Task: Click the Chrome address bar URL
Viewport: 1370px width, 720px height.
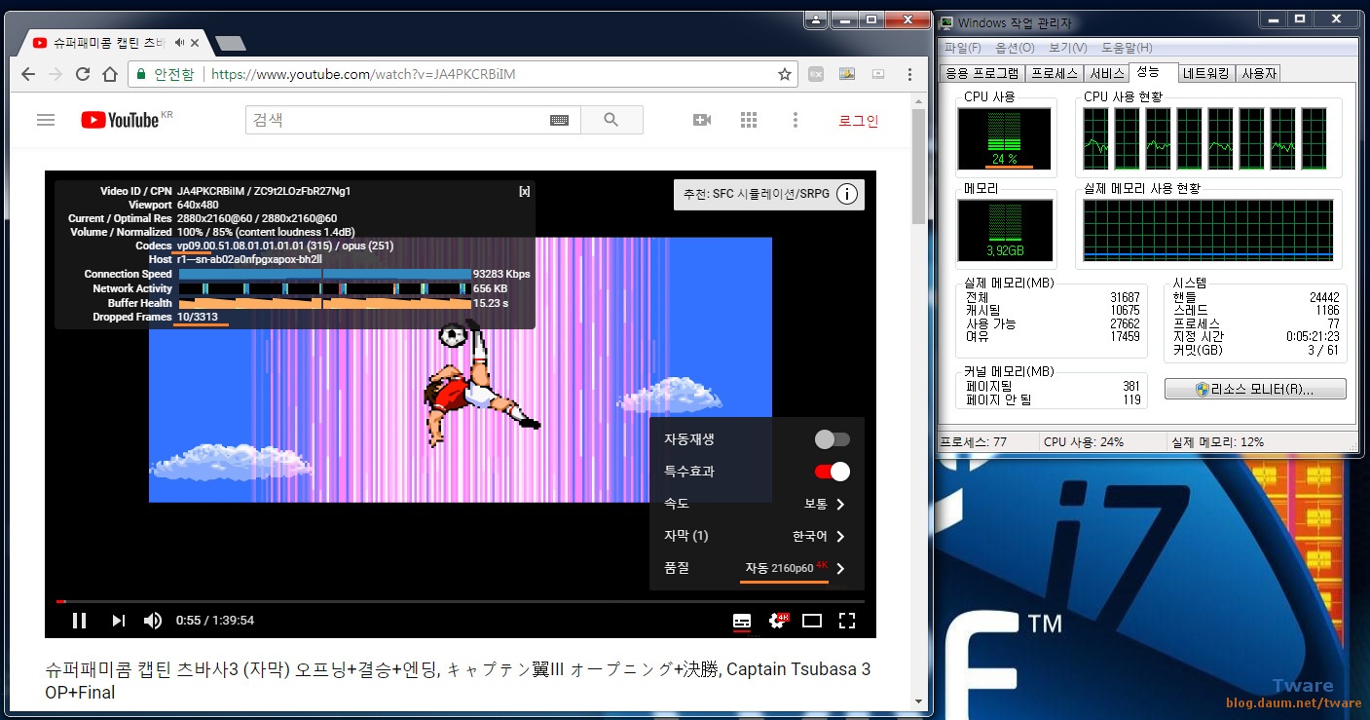Action: tap(363, 74)
